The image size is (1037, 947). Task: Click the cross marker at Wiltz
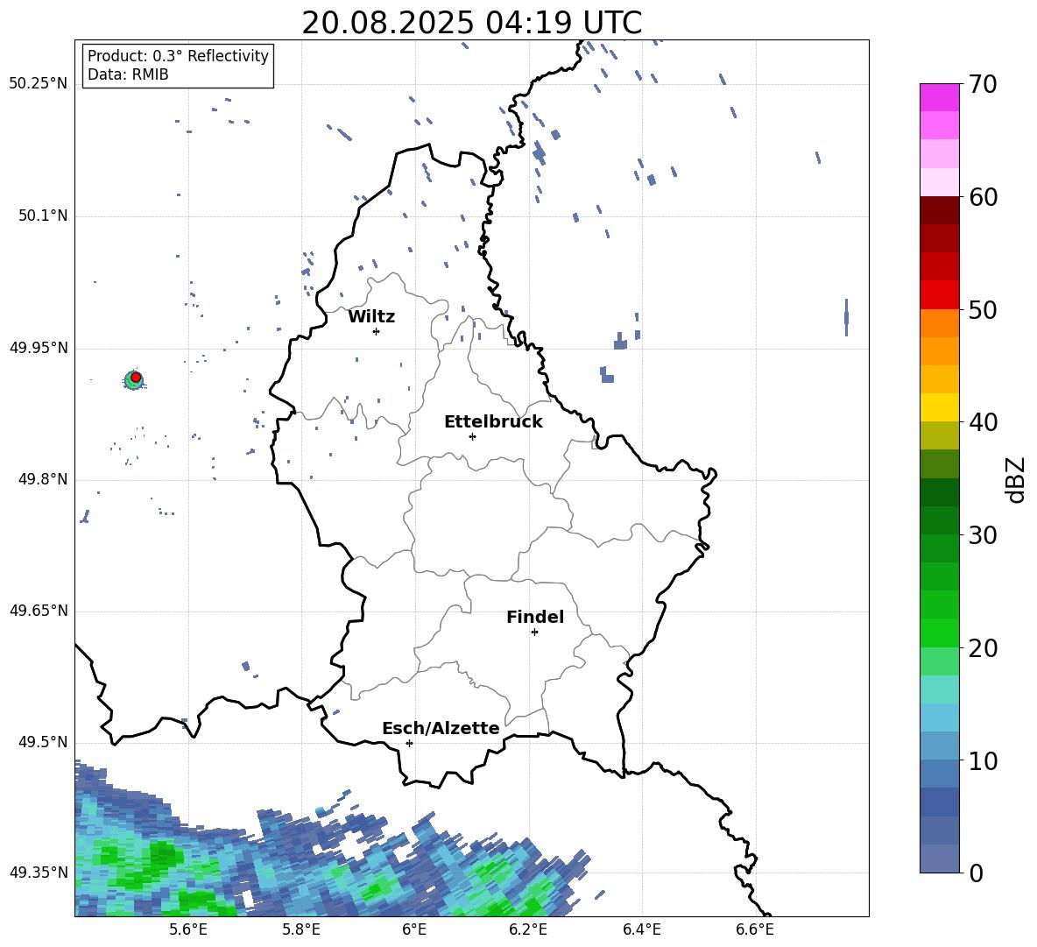(x=377, y=331)
